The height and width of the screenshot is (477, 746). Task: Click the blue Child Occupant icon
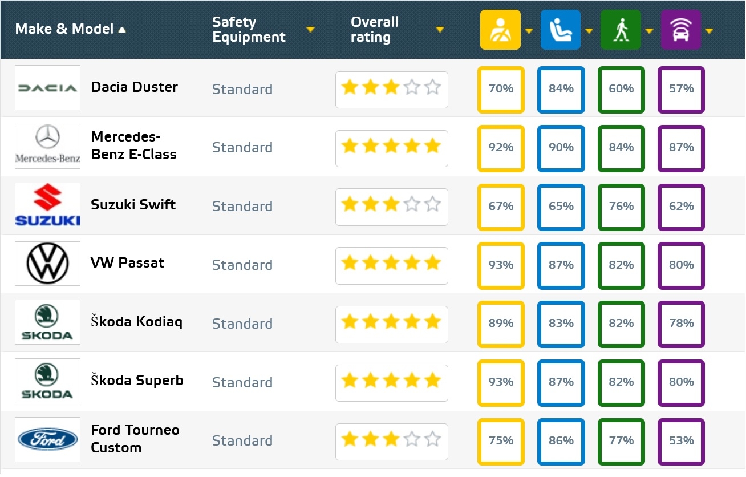[560, 30]
